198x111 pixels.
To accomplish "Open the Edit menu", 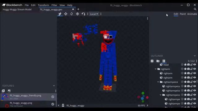I will tap(33, 5).
